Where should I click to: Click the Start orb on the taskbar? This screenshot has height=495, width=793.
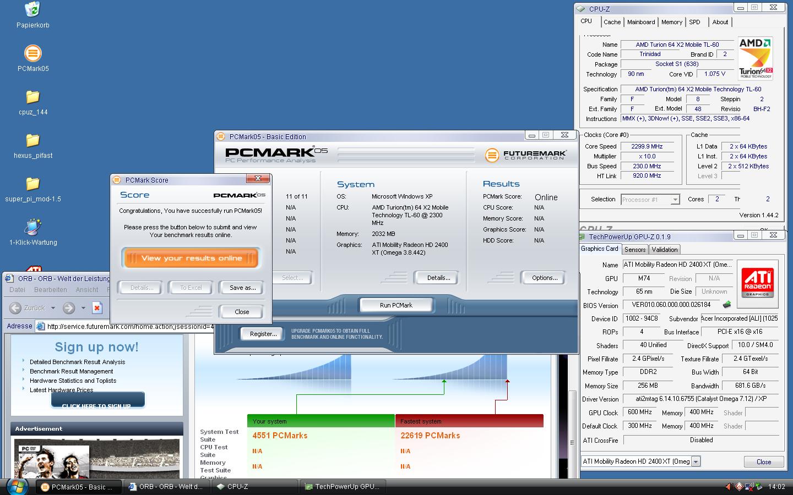point(17,486)
